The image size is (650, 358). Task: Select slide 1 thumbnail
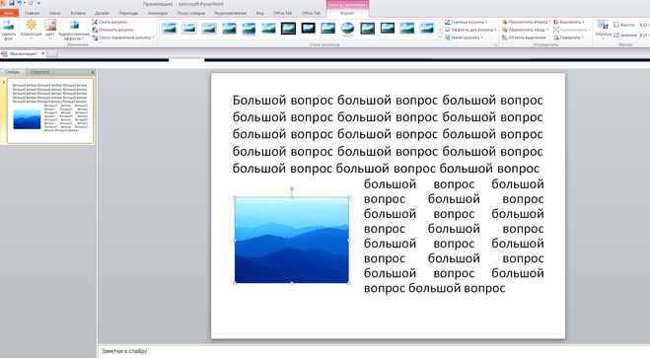(x=50, y=111)
